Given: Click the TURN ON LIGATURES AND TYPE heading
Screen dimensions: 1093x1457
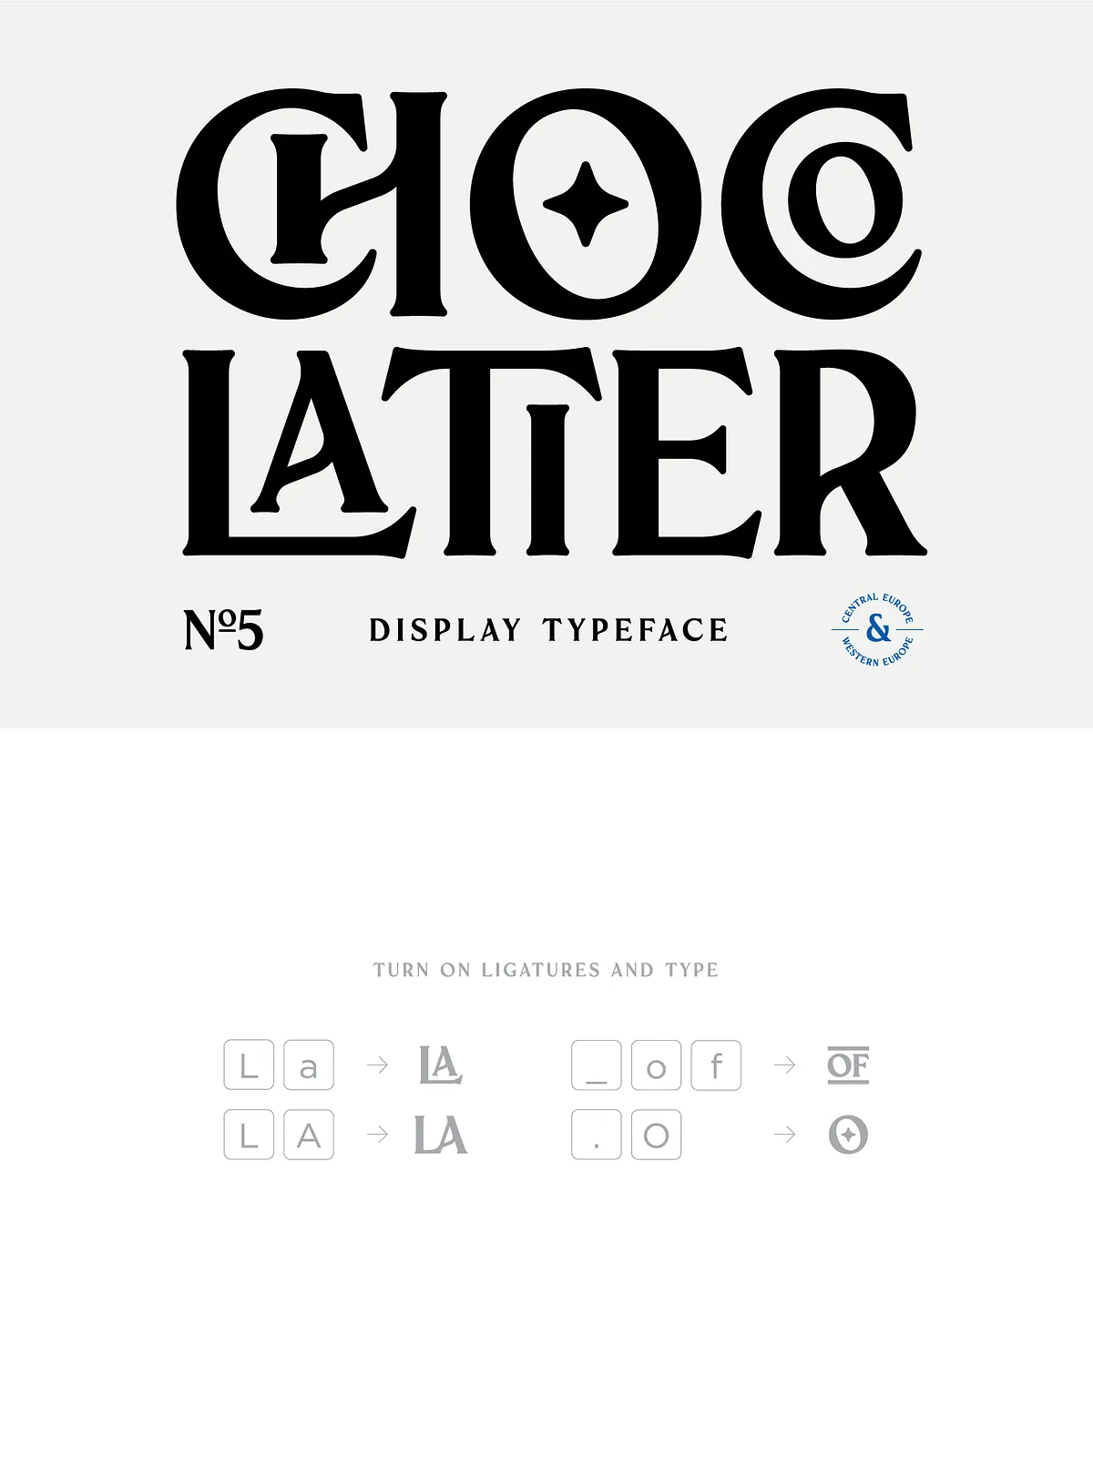Looking at the screenshot, I should (546, 970).
